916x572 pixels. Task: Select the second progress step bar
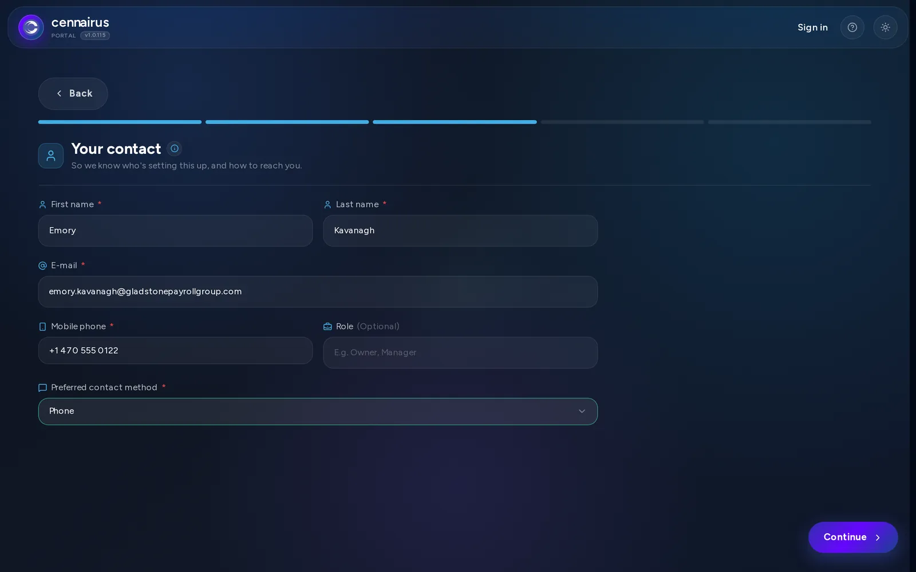(287, 122)
